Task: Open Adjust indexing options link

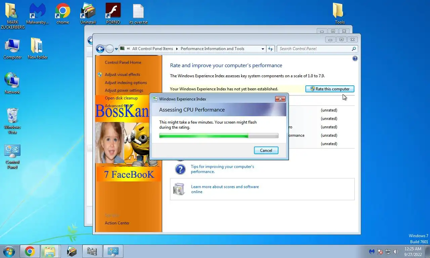Action: pyautogui.click(x=126, y=83)
